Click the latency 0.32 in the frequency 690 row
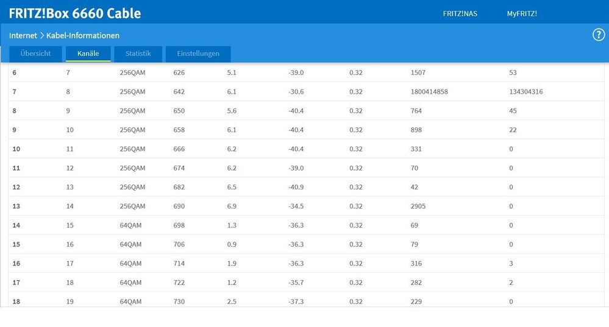The height and width of the screenshot is (327, 609). (x=356, y=206)
